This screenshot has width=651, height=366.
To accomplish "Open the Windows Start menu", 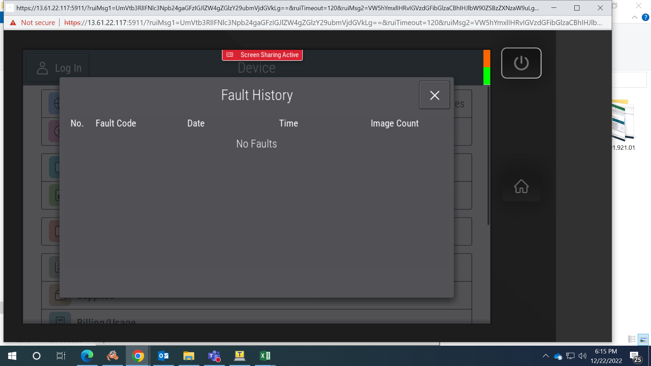I will click(x=12, y=356).
